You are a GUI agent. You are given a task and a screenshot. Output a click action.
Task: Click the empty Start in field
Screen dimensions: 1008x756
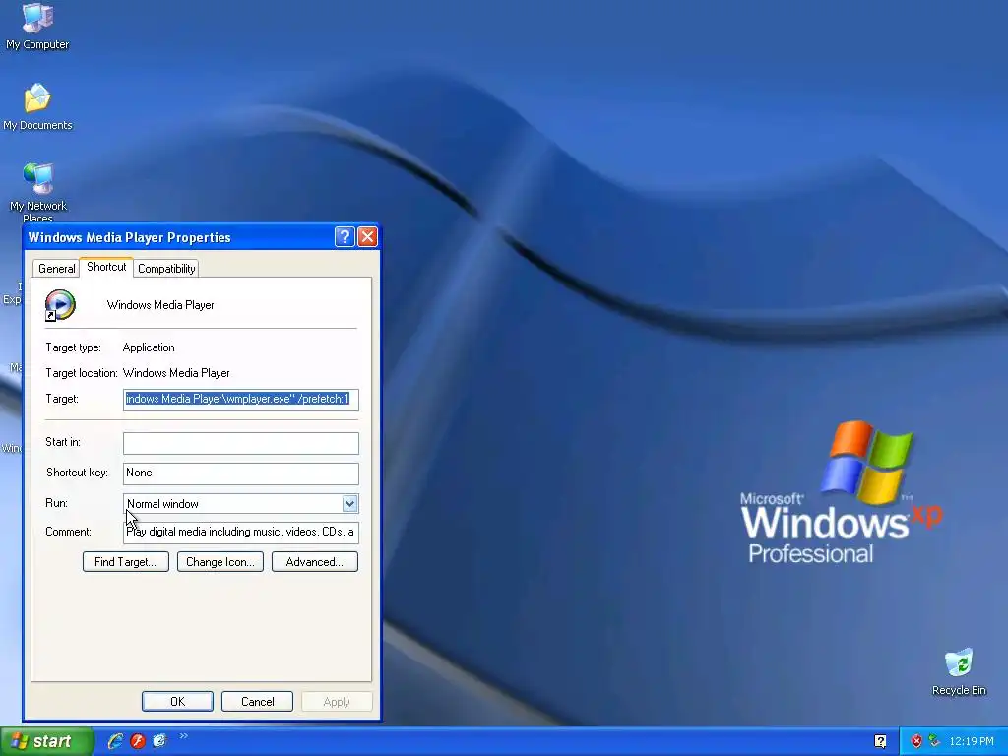pos(241,443)
